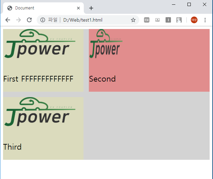Click the globe favicon on Document tab
This screenshot has height=179, width=213.
pos(10,8)
